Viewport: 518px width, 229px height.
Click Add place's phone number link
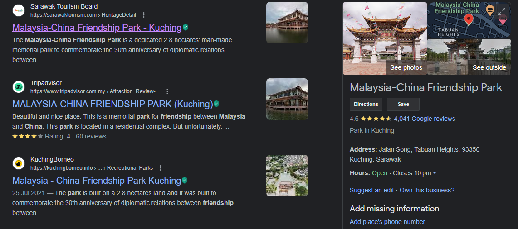pos(387,222)
